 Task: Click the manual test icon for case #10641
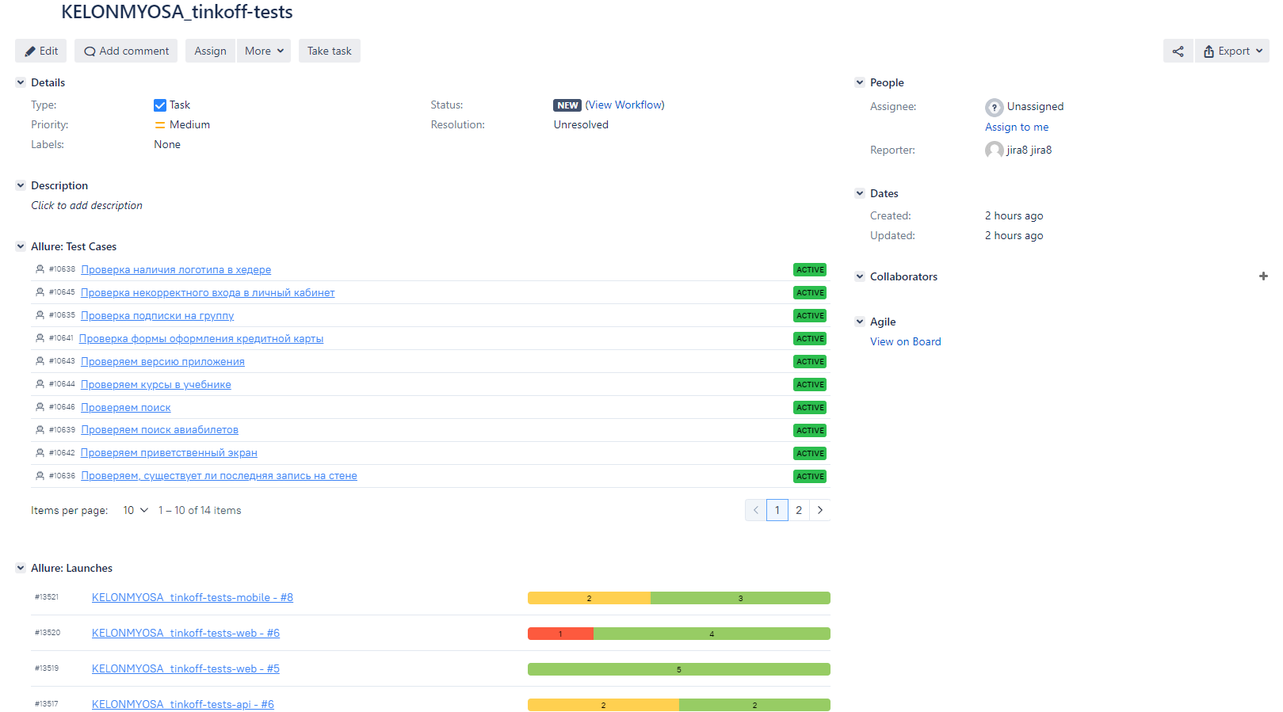click(x=40, y=338)
